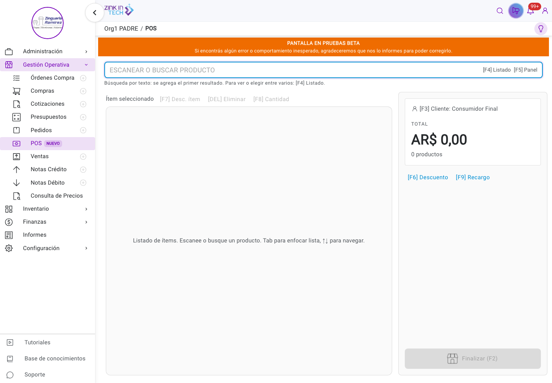Image resolution: width=552 pixels, height=383 pixels.
Task: Open Base de conocimientos
Action: point(55,358)
